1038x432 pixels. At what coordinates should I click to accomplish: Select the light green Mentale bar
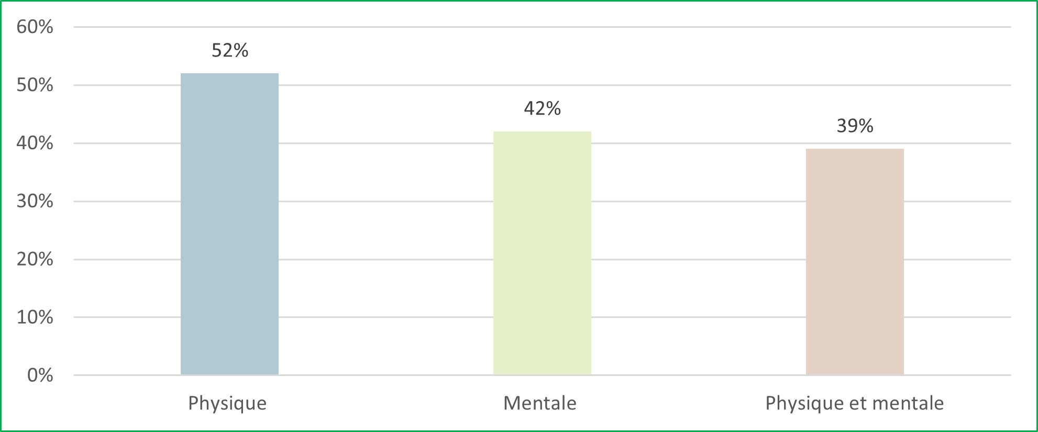542,253
